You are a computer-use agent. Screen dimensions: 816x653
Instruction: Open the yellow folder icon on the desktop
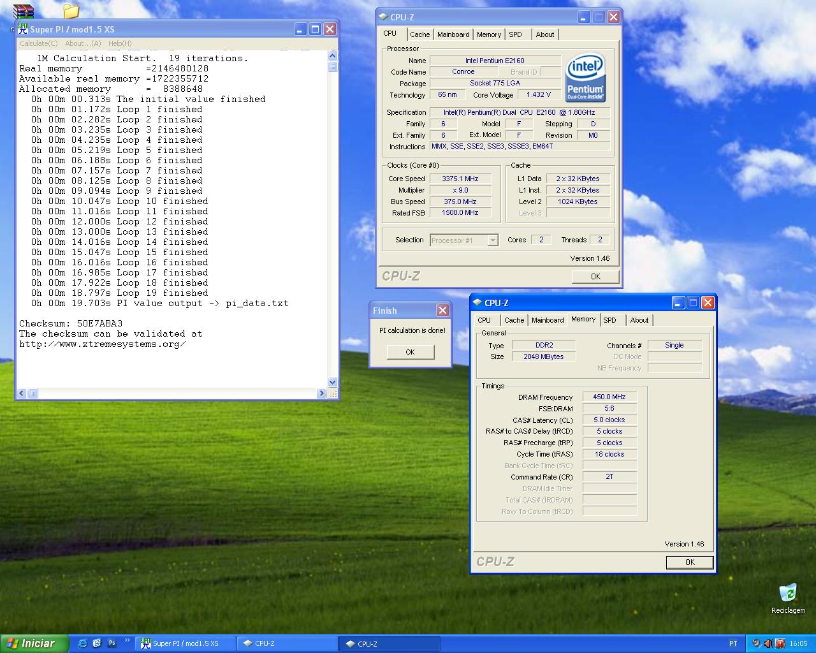click(71, 11)
